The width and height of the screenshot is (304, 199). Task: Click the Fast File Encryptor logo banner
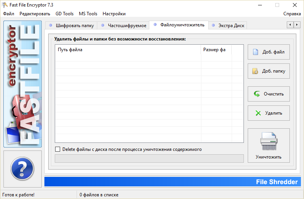tap(23, 84)
